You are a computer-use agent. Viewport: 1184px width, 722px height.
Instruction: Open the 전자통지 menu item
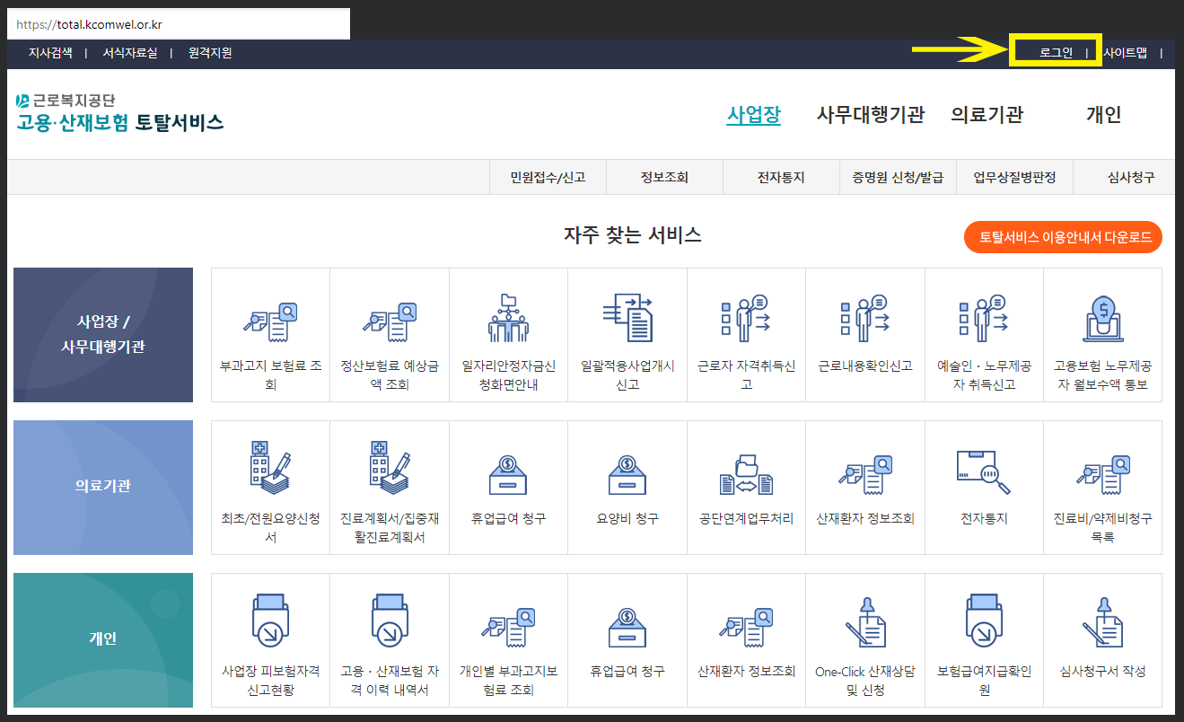pyautogui.click(x=781, y=178)
